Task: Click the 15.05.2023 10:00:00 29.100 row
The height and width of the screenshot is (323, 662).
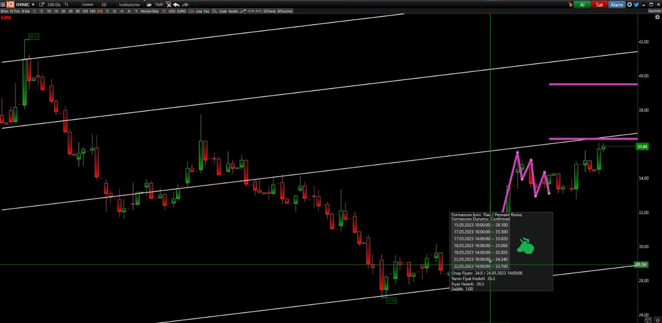Action: (x=481, y=225)
